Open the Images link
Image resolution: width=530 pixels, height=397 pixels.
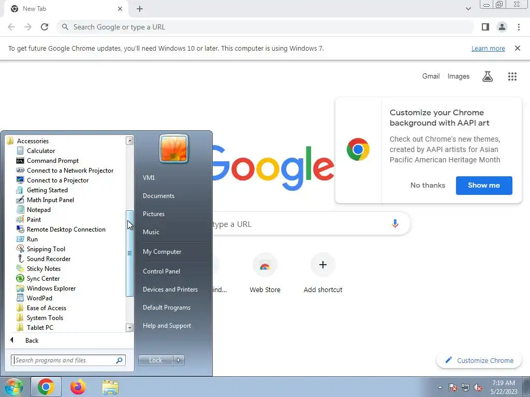click(459, 77)
